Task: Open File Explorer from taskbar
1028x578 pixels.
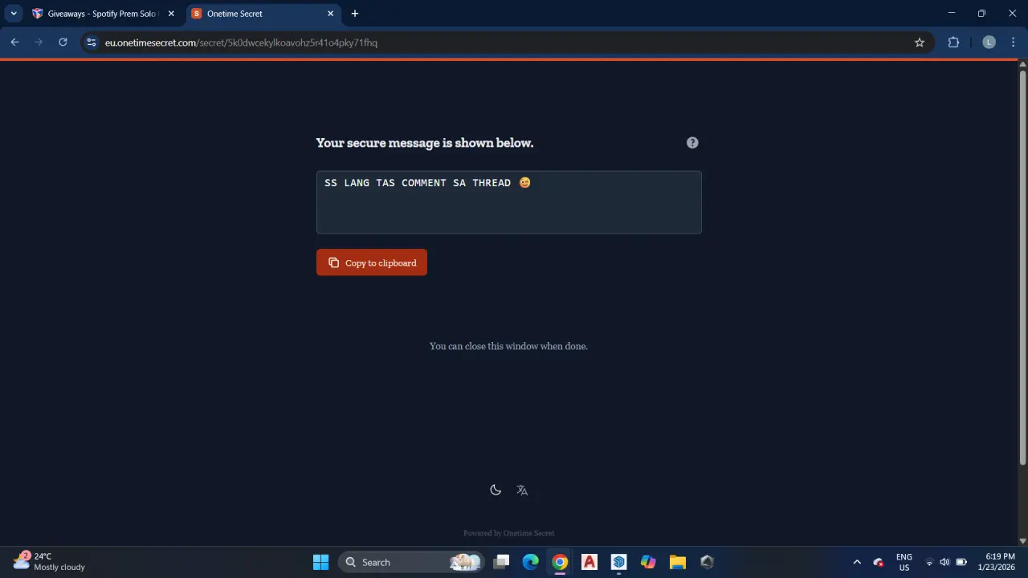Action: [x=678, y=562]
